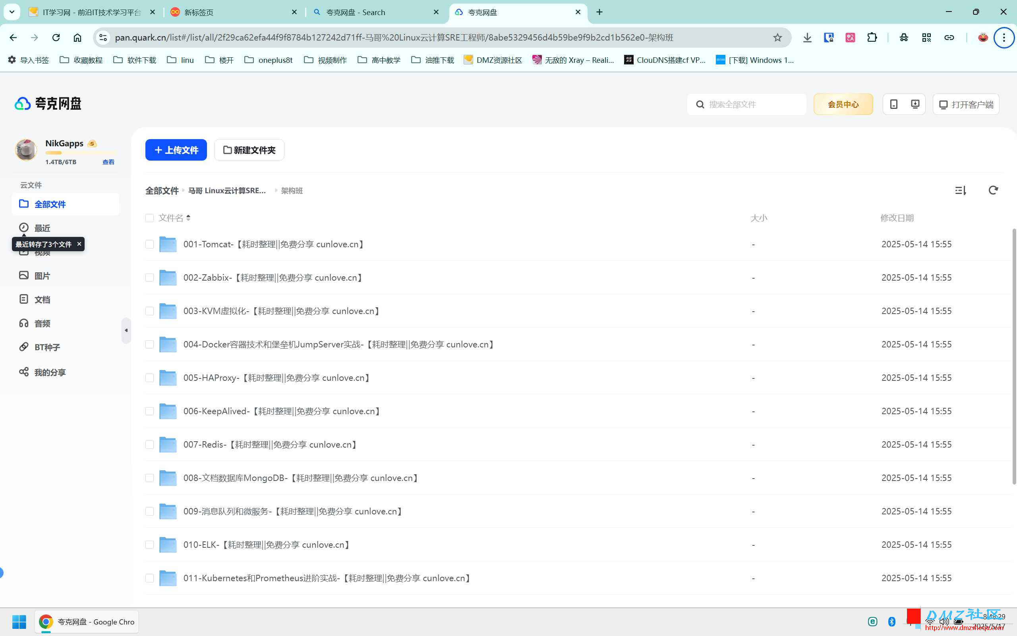Open folder 003-KVM虚拟化 by its name
This screenshot has height=636, width=1017.
click(282, 311)
